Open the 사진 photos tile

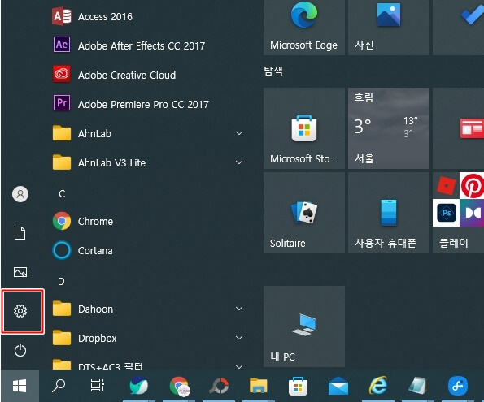pyautogui.click(x=389, y=27)
